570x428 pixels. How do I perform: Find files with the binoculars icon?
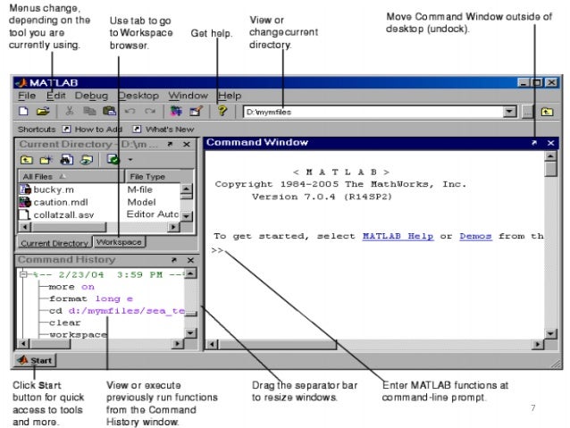click(x=66, y=159)
